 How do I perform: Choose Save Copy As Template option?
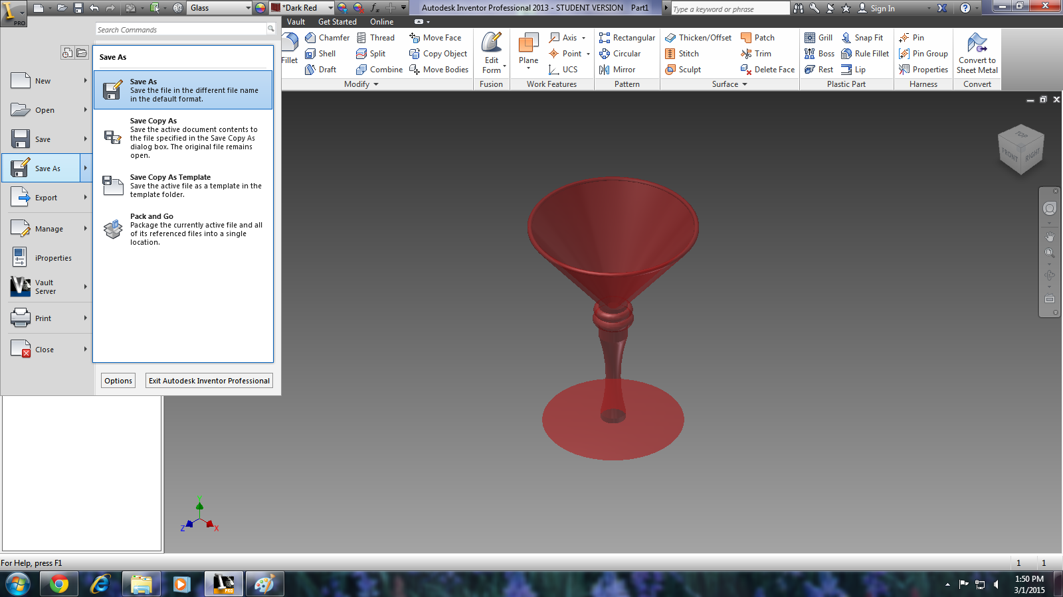[x=183, y=186]
